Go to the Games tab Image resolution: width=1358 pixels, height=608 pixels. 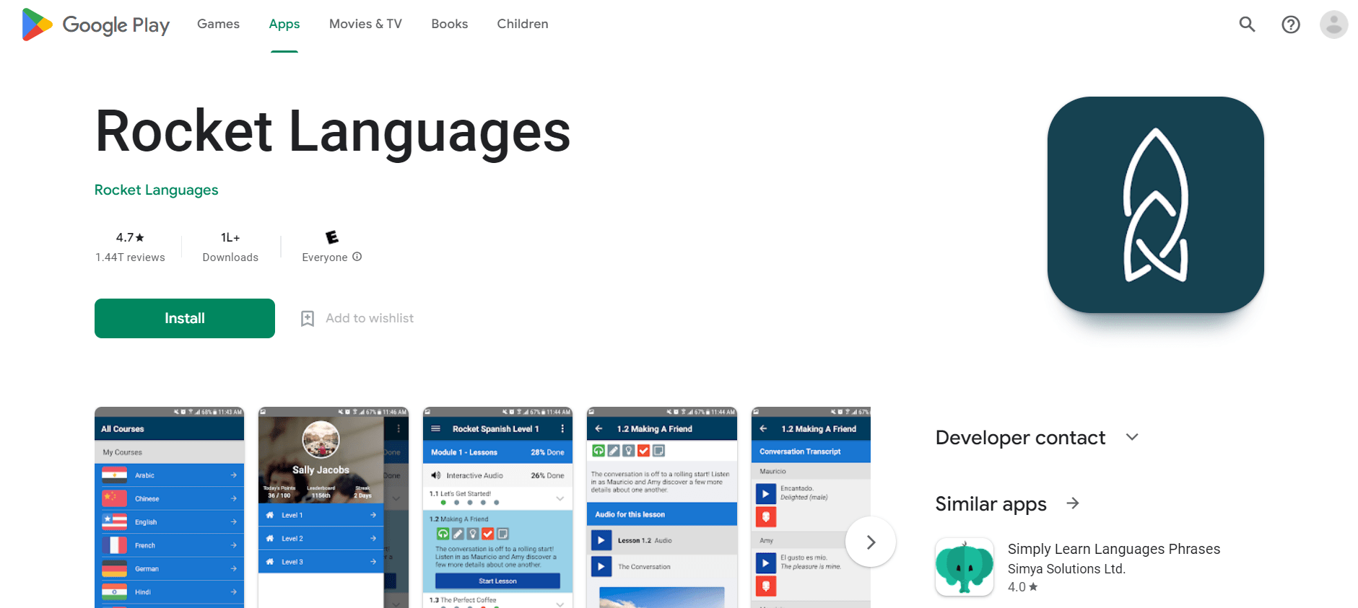coord(218,24)
